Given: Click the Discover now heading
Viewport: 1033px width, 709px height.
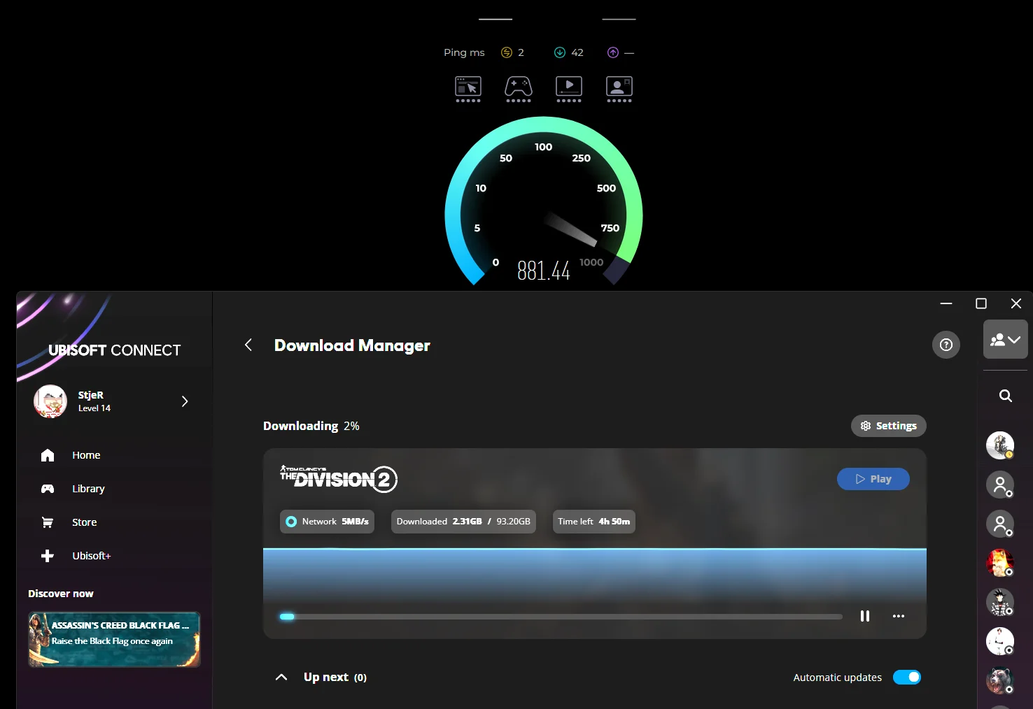Looking at the screenshot, I should pos(61,594).
